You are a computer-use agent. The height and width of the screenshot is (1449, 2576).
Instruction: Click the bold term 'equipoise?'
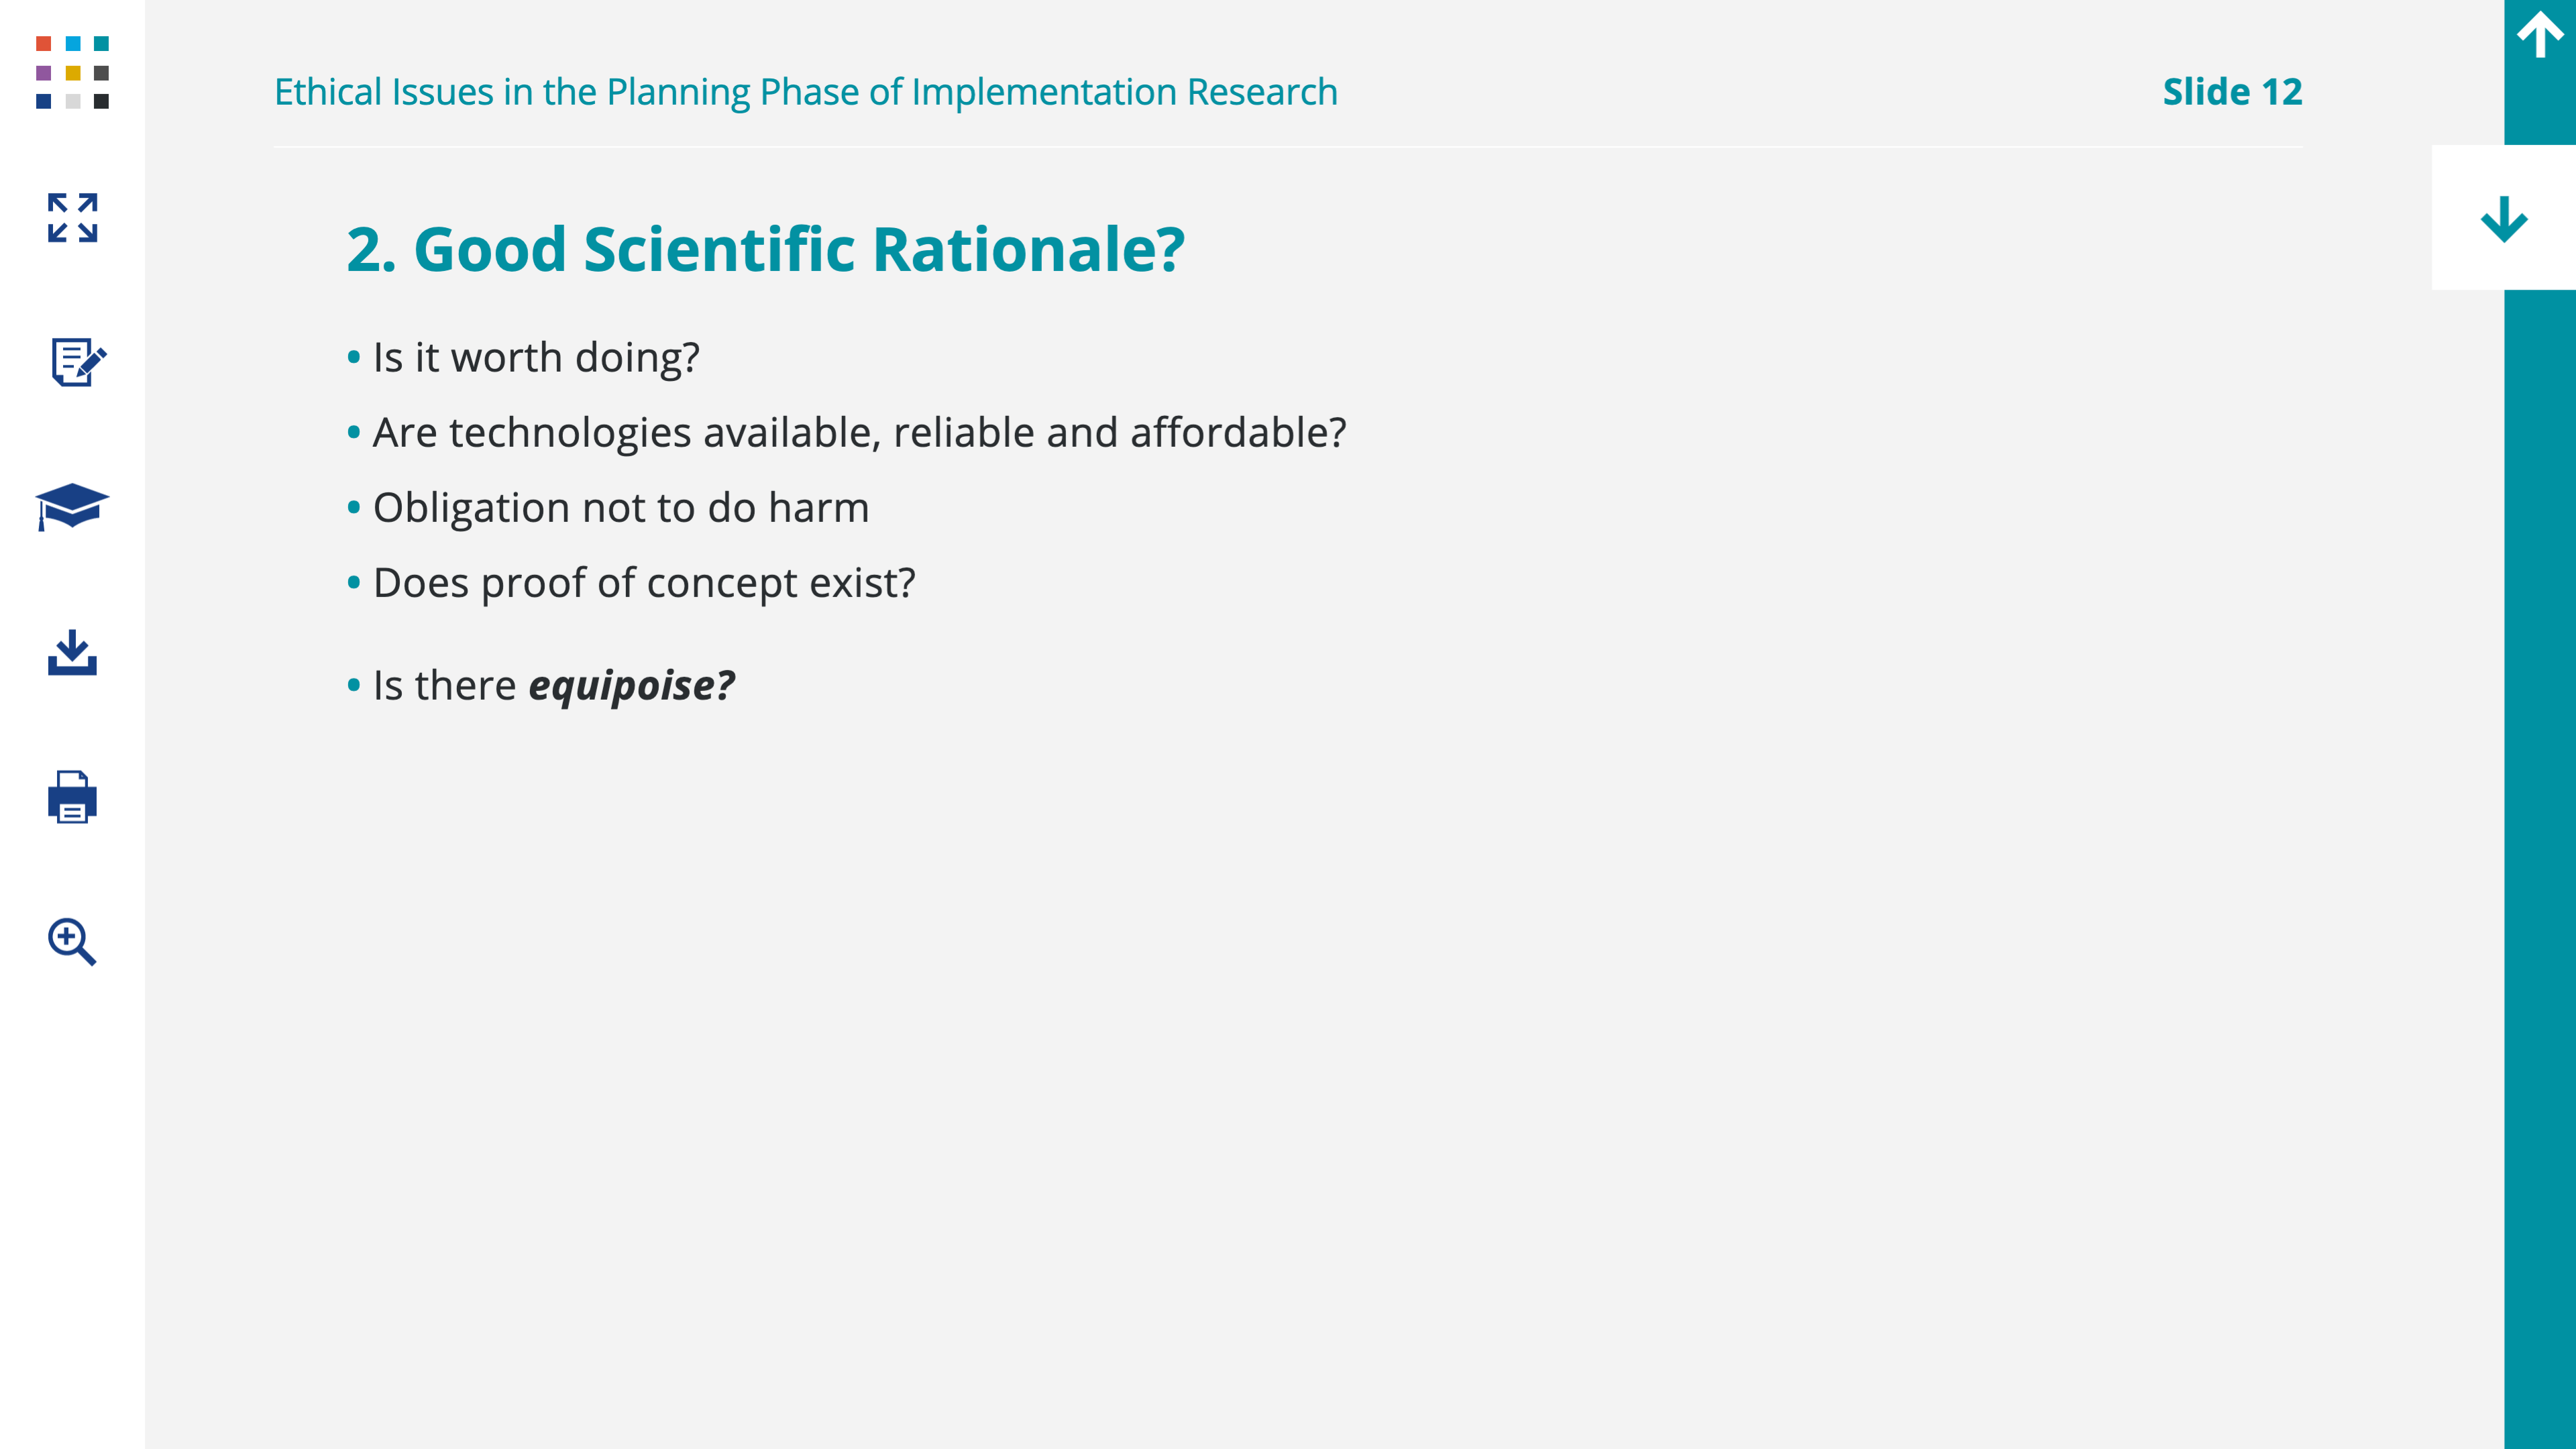631,686
